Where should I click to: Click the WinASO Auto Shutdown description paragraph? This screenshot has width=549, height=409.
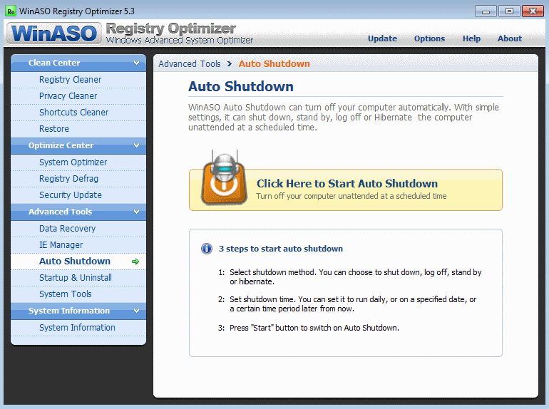coord(344,117)
